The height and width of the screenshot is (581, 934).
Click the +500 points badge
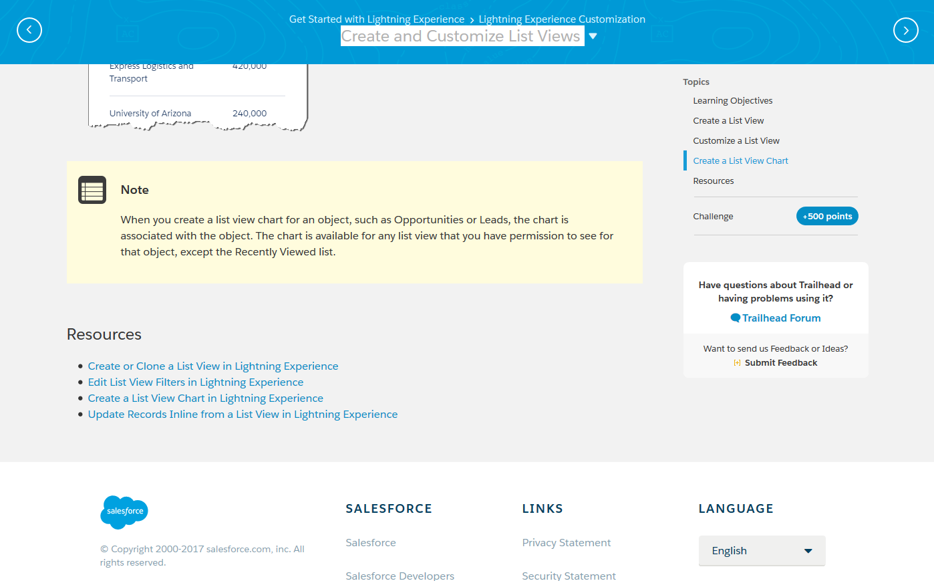point(827,217)
